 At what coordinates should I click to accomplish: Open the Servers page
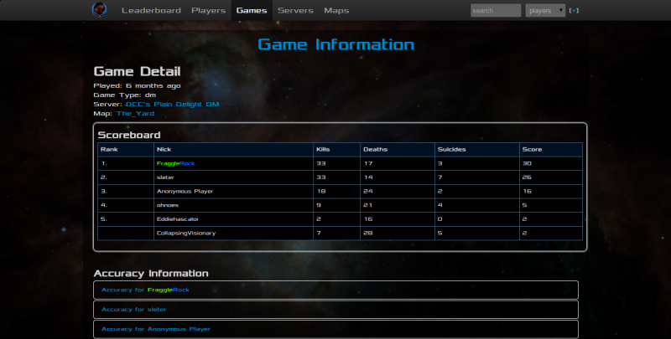coord(295,11)
